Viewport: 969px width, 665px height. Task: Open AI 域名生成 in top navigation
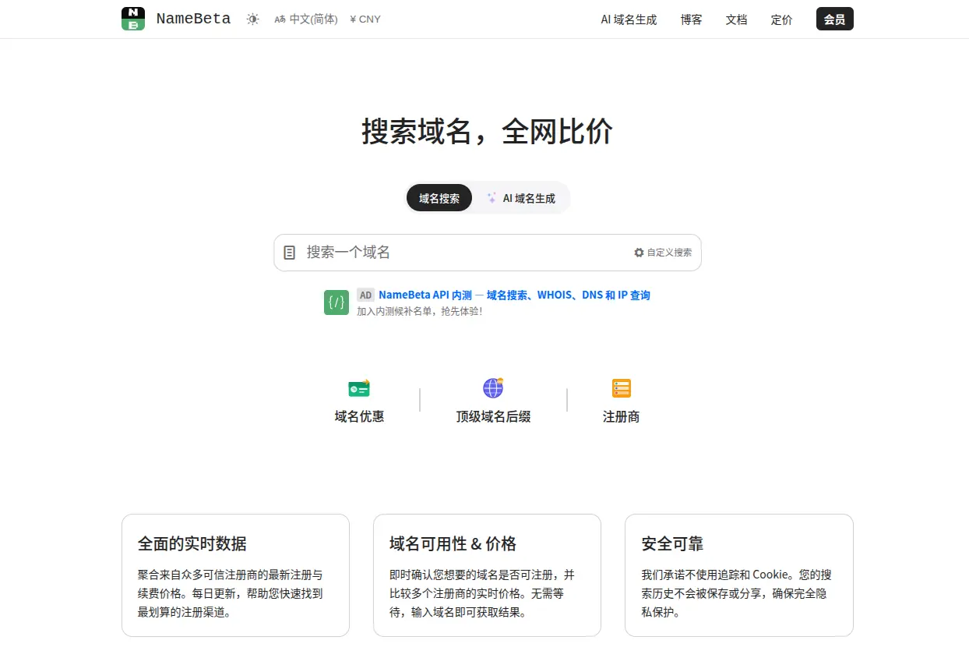[x=629, y=19]
